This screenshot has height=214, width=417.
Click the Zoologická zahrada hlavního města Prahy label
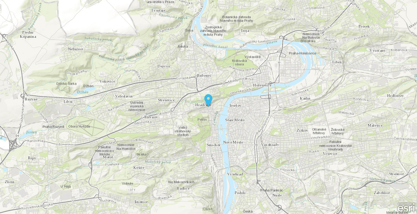[213, 31]
